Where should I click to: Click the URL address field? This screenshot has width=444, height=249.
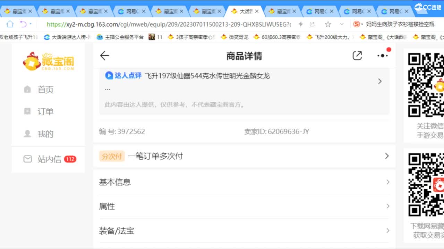(x=169, y=24)
